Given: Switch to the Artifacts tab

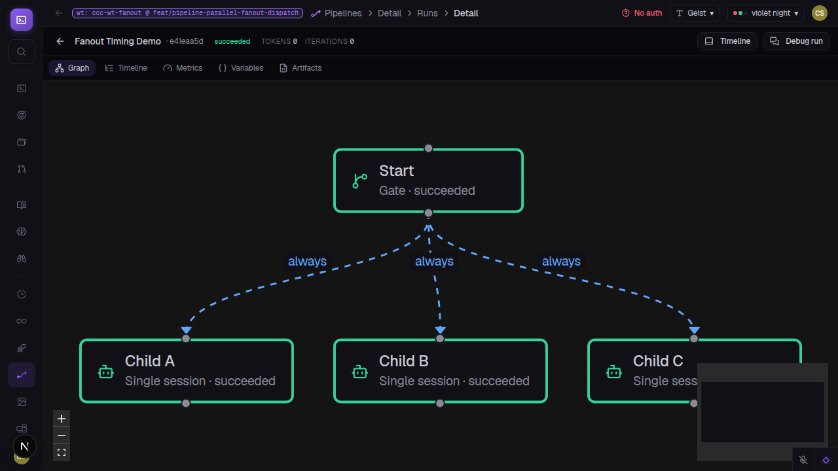Looking at the screenshot, I should [x=301, y=68].
